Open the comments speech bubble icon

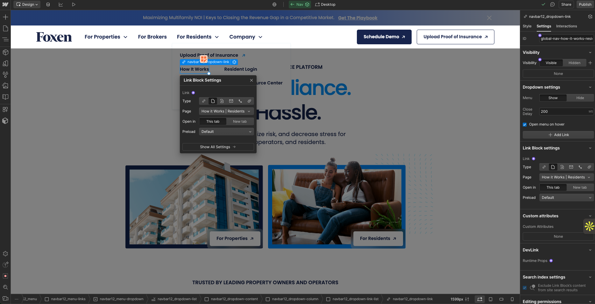(553, 4)
